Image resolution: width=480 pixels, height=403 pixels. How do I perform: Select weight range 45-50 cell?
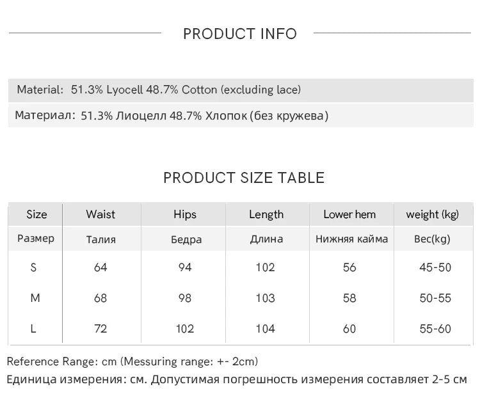[x=435, y=267]
